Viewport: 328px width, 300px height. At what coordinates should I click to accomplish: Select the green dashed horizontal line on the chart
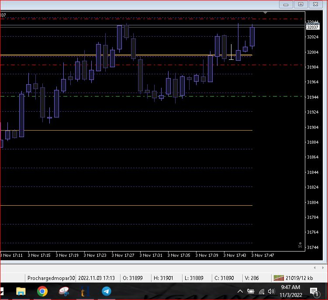pyautogui.click(x=131, y=96)
